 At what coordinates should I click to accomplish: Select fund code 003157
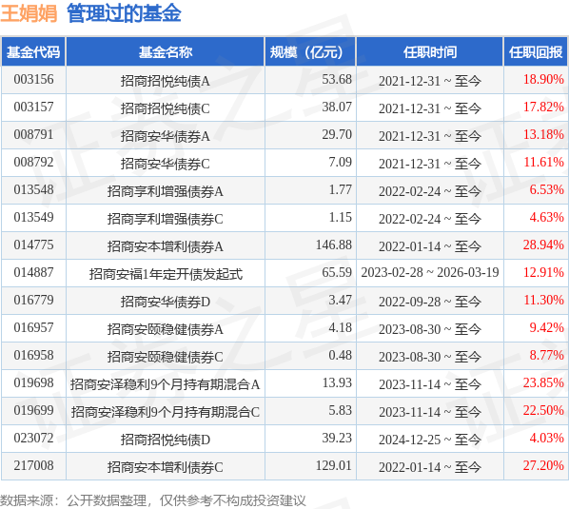[33, 107]
